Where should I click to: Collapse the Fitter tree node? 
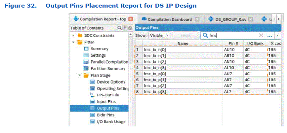pos(74,42)
